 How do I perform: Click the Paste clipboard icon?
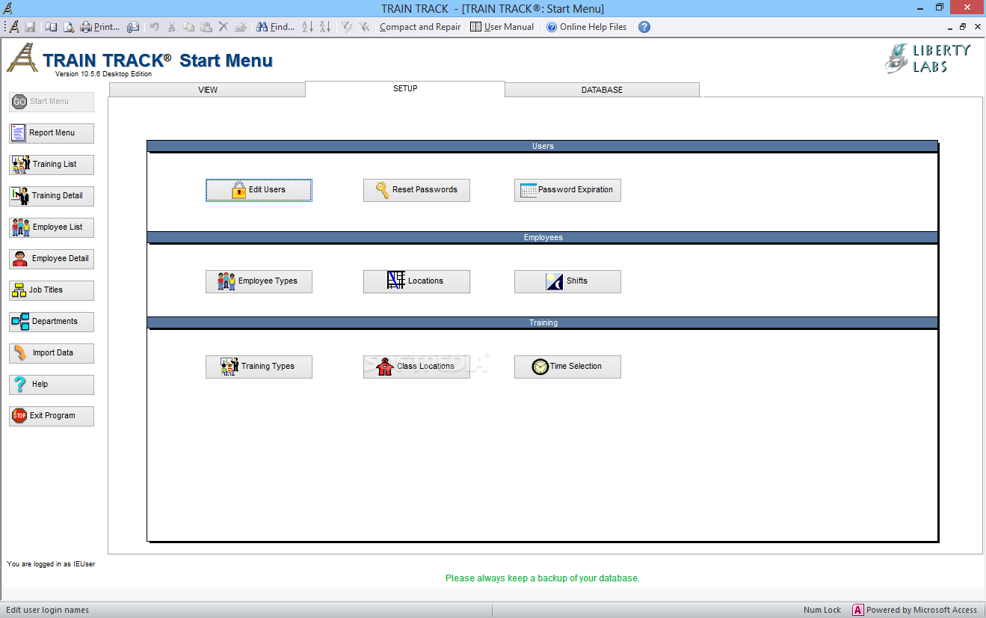click(x=206, y=27)
